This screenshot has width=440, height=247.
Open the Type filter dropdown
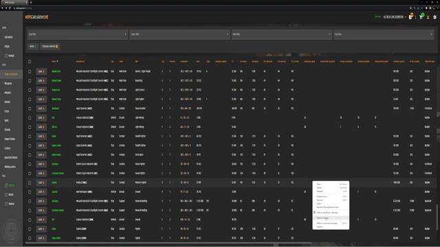coord(78,34)
